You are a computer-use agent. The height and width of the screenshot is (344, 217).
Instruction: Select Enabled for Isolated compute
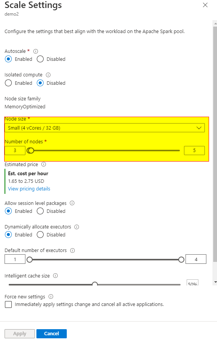coord(8,83)
